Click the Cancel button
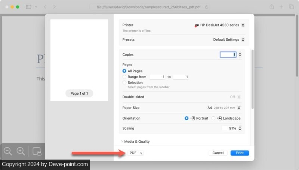 tap(218, 153)
